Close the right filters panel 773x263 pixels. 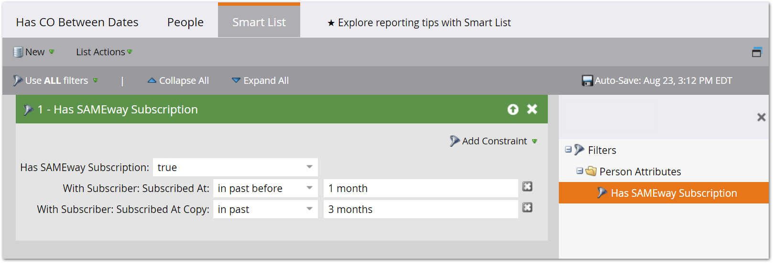(x=762, y=117)
